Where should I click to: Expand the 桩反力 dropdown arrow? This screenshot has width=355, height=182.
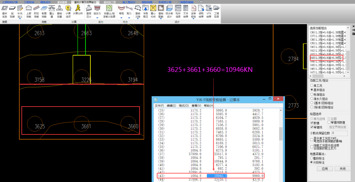click(x=97, y=17)
